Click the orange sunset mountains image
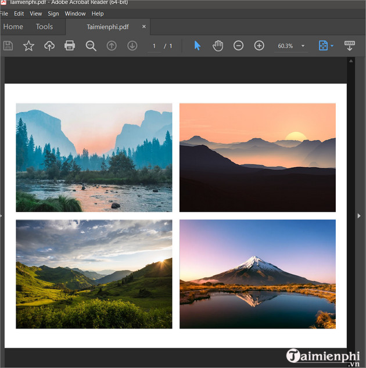 [x=257, y=157]
